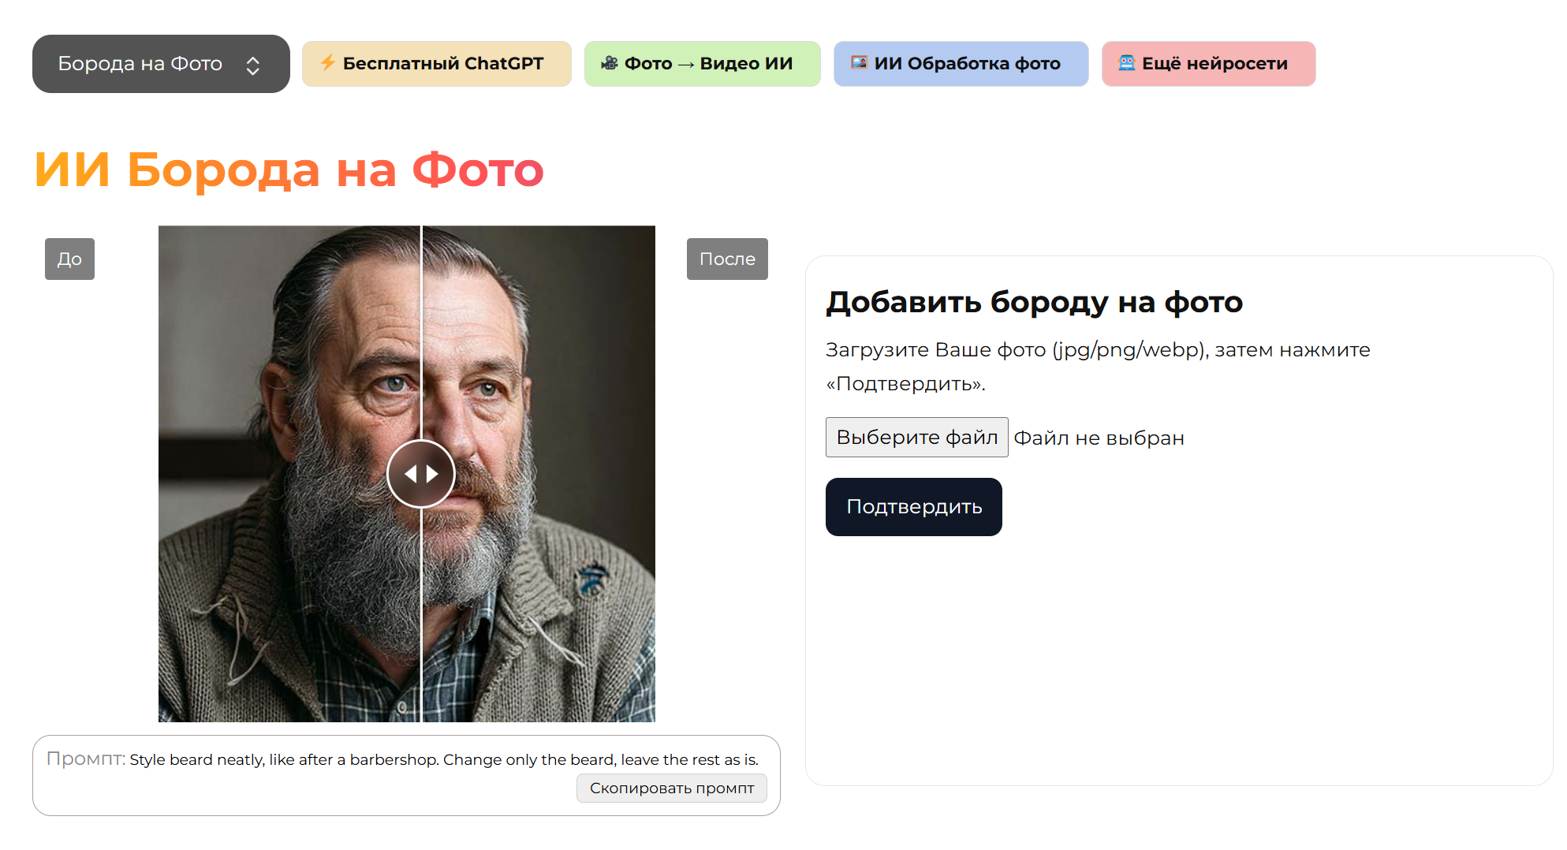Open the Бесплатный ChatGPT text link
This screenshot has height=850, width=1567.
coord(442,64)
